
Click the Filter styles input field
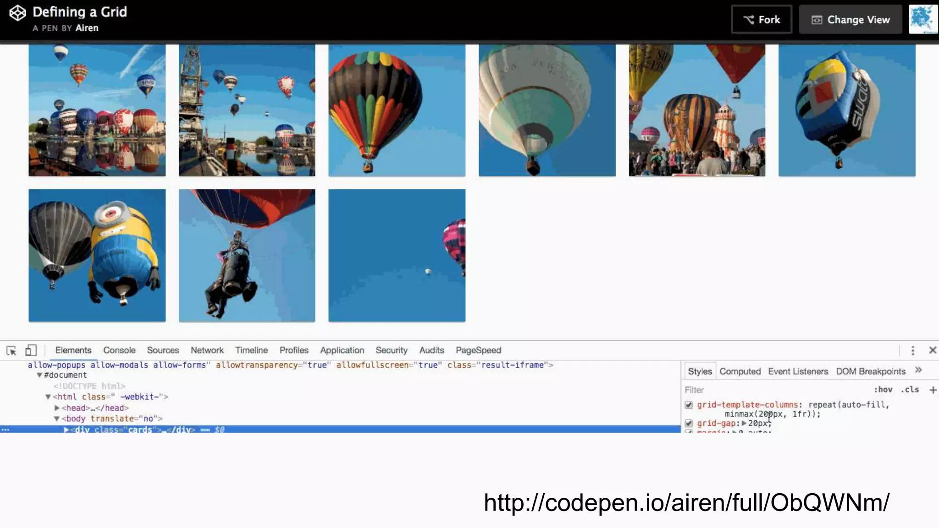click(x=775, y=390)
